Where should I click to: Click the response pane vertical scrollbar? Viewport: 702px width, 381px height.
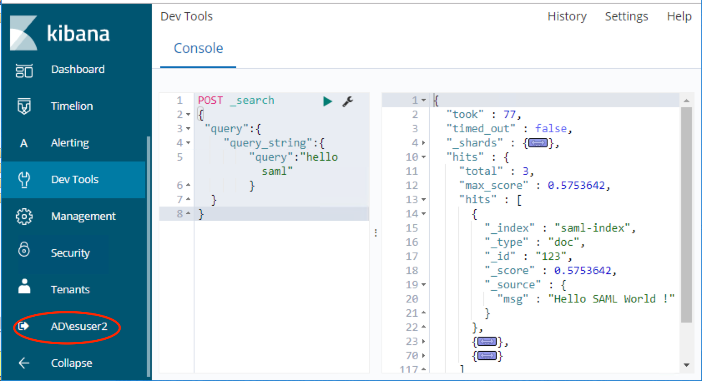tap(686, 214)
